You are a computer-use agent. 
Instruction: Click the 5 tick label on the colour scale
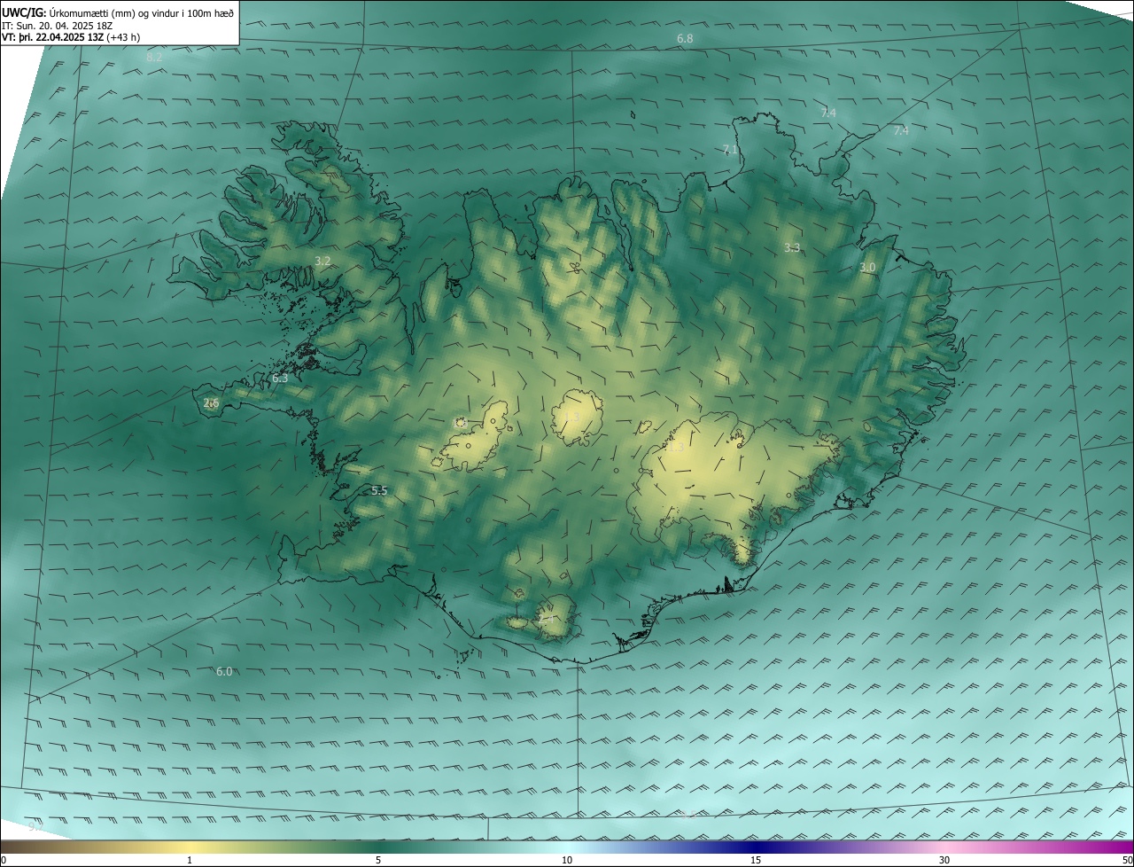tap(378, 860)
